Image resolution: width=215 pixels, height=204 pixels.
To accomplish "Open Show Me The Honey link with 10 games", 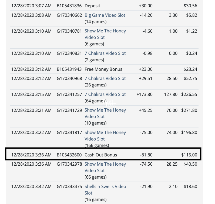I will coord(105,113).
